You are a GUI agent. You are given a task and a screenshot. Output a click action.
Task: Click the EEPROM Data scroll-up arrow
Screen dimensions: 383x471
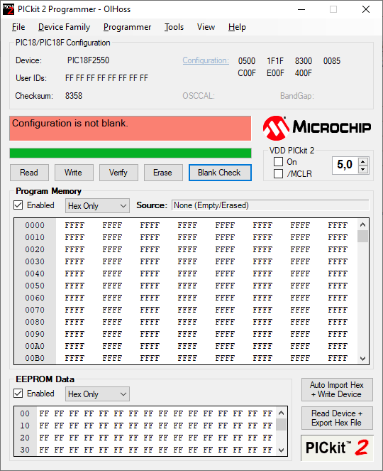pos(281,413)
